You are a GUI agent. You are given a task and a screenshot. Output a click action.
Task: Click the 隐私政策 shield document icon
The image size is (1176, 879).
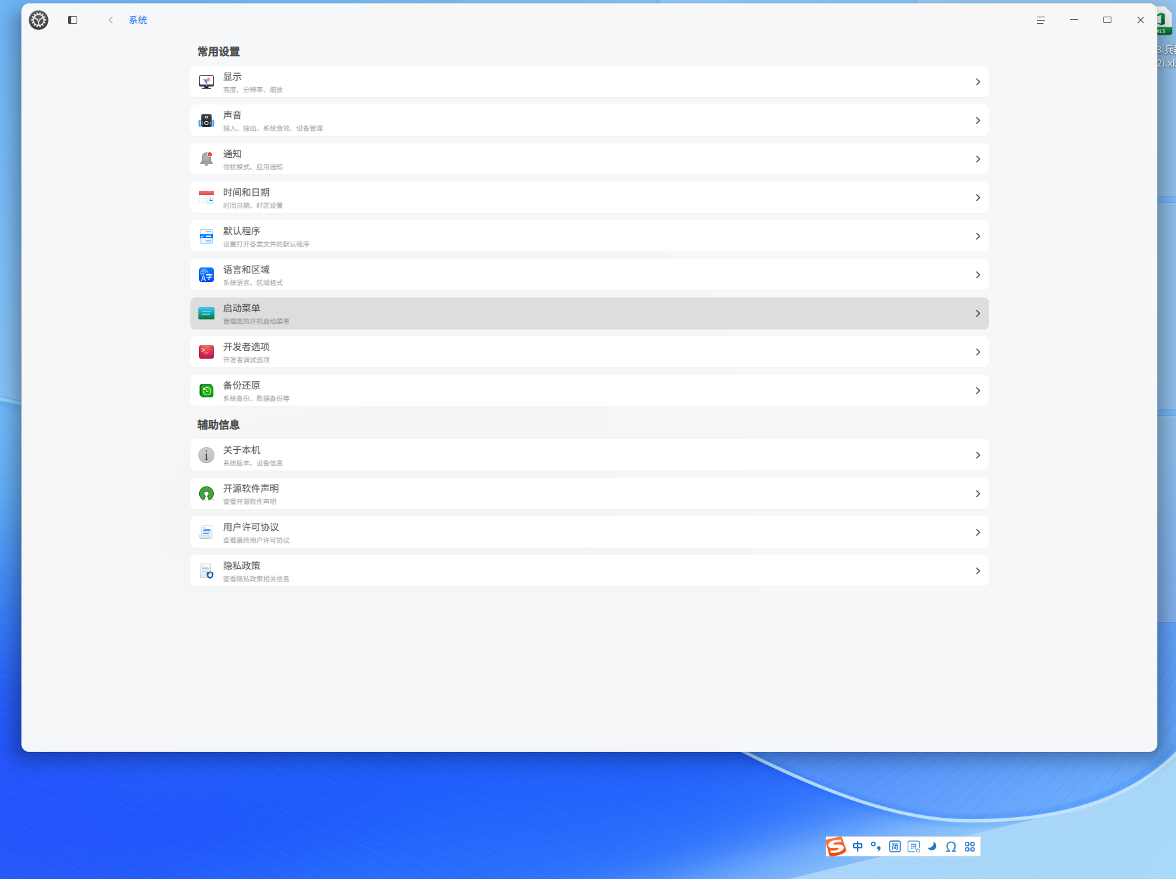(206, 571)
